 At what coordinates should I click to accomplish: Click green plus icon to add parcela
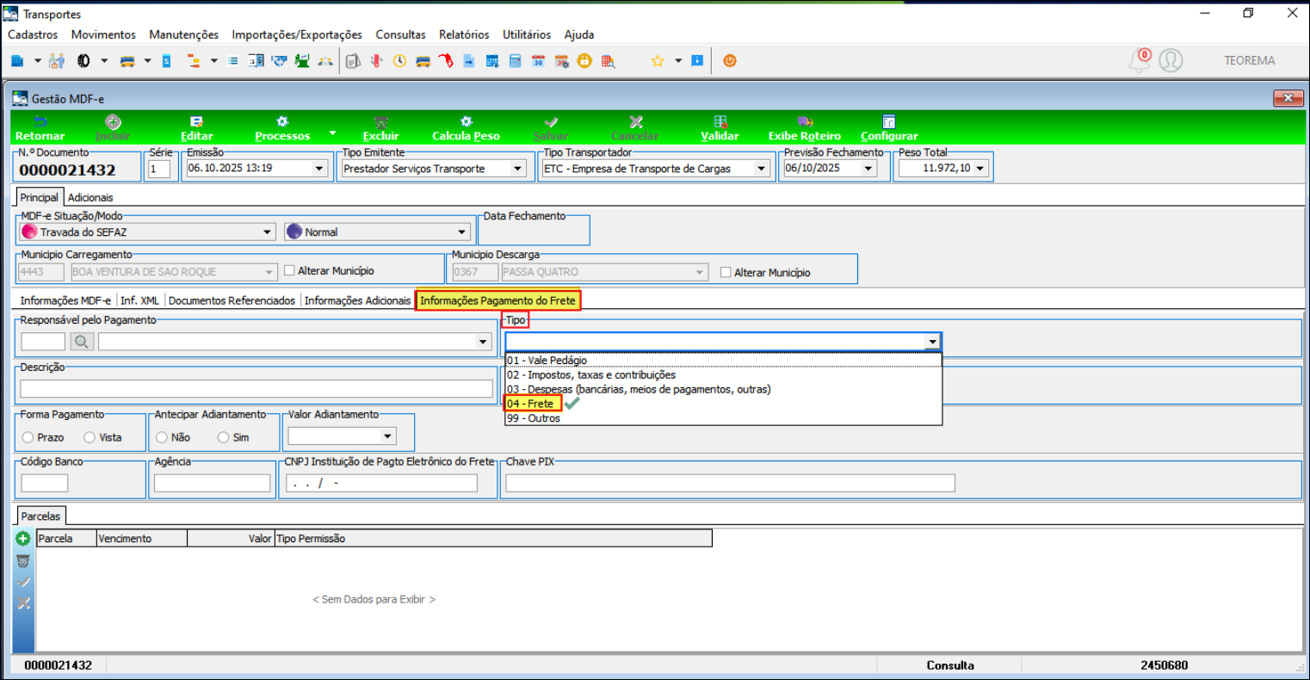coord(23,539)
